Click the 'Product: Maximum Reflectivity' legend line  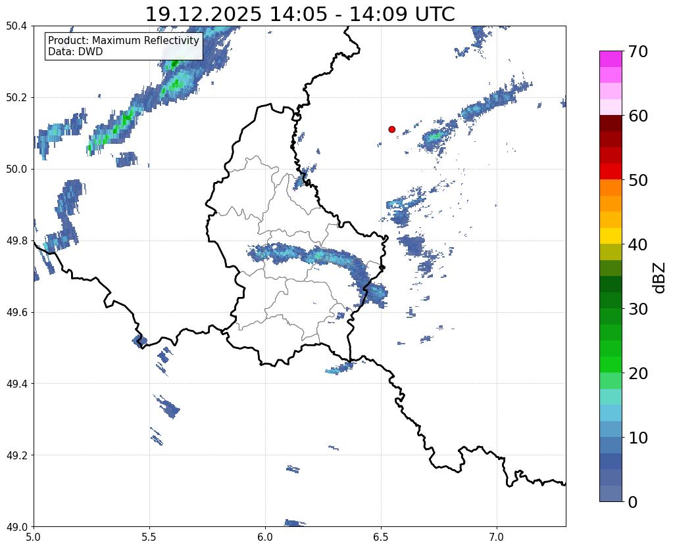(x=124, y=40)
